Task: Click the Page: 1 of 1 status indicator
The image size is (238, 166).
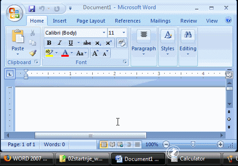Action: [21, 144]
